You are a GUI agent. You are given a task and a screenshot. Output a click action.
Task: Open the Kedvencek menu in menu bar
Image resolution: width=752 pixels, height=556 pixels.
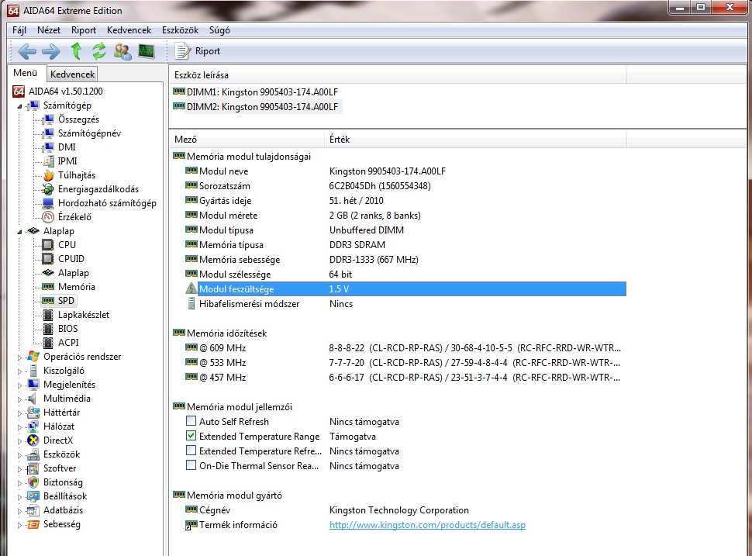coord(129,29)
